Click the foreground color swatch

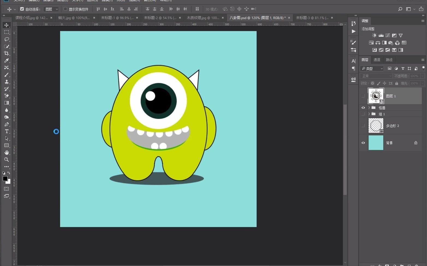coord(5,179)
